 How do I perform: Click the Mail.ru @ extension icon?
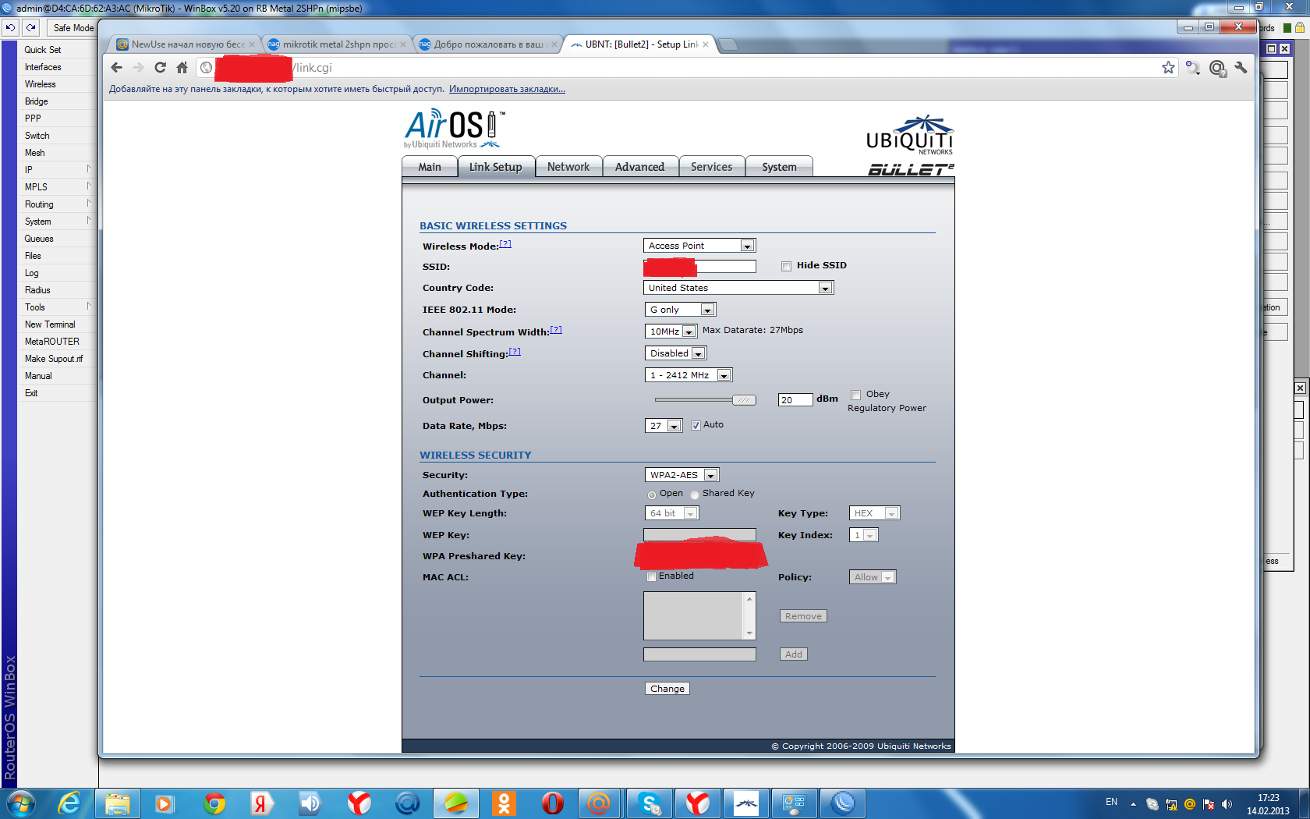point(1217,69)
